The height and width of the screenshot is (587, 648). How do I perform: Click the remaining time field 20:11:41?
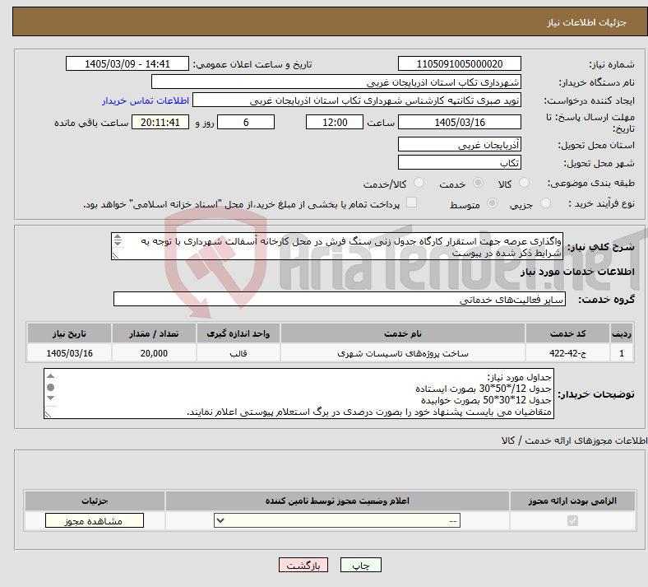tap(160, 123)
